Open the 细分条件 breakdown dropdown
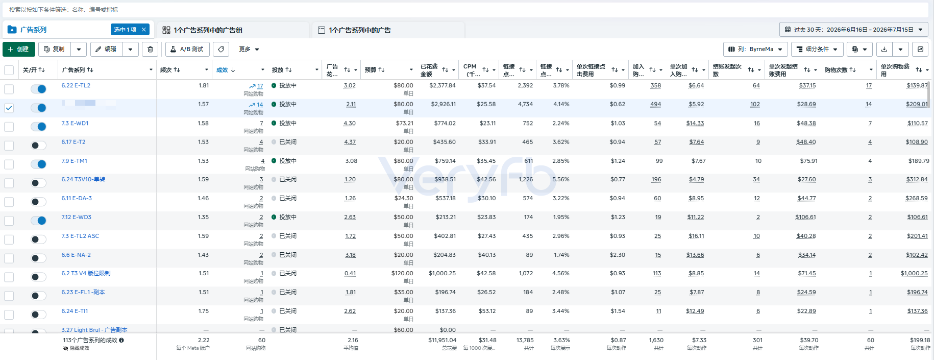934x360 pixels. 817,49
